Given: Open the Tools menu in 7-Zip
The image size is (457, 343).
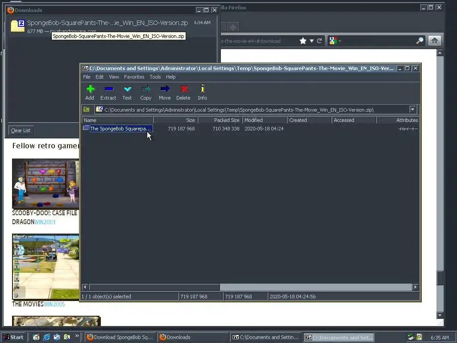Looking at the screenshot, I should 155,77.
